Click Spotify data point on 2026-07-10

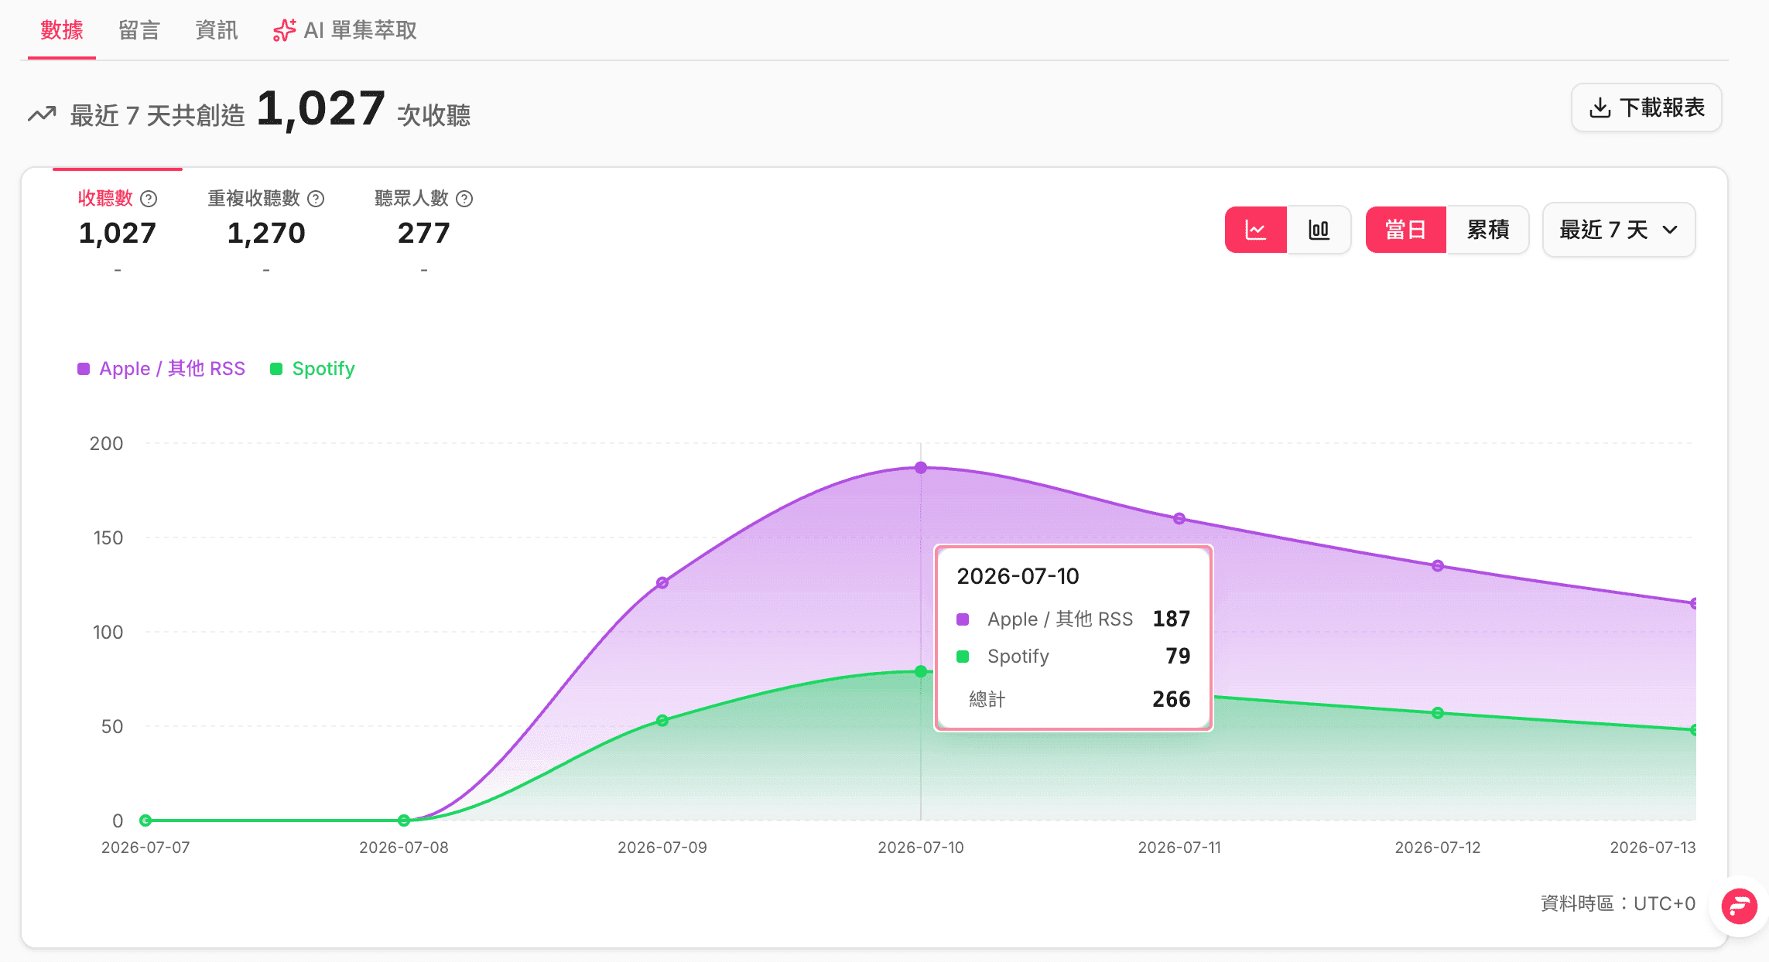pos(921,671)
